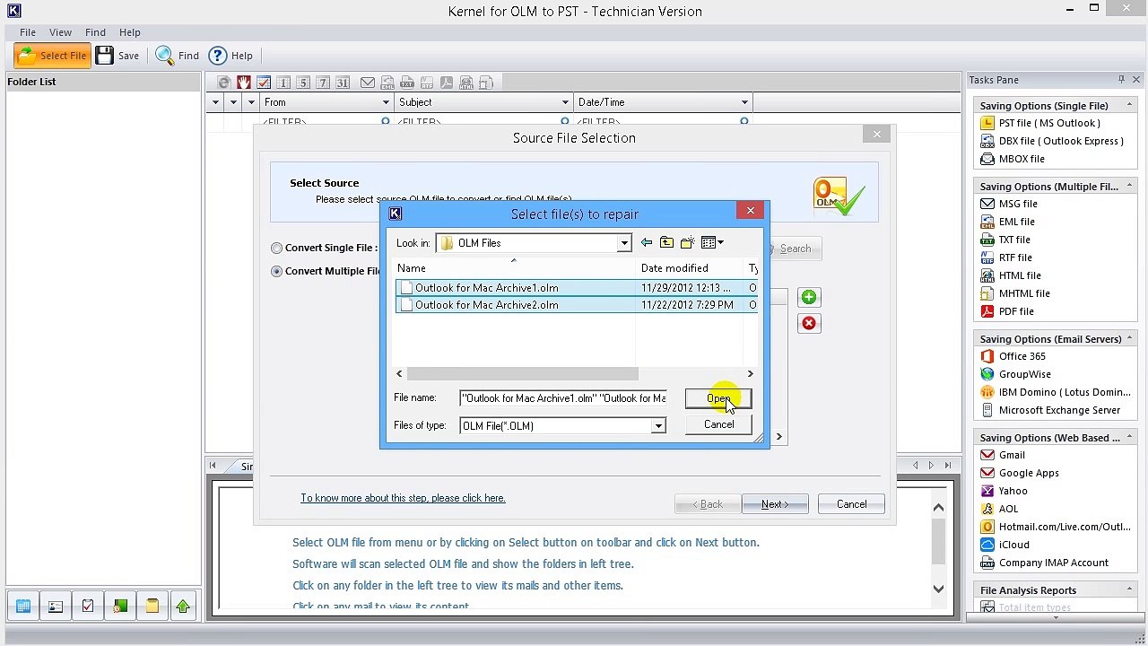Click the save as TXT icon

[x=407, y=83]
